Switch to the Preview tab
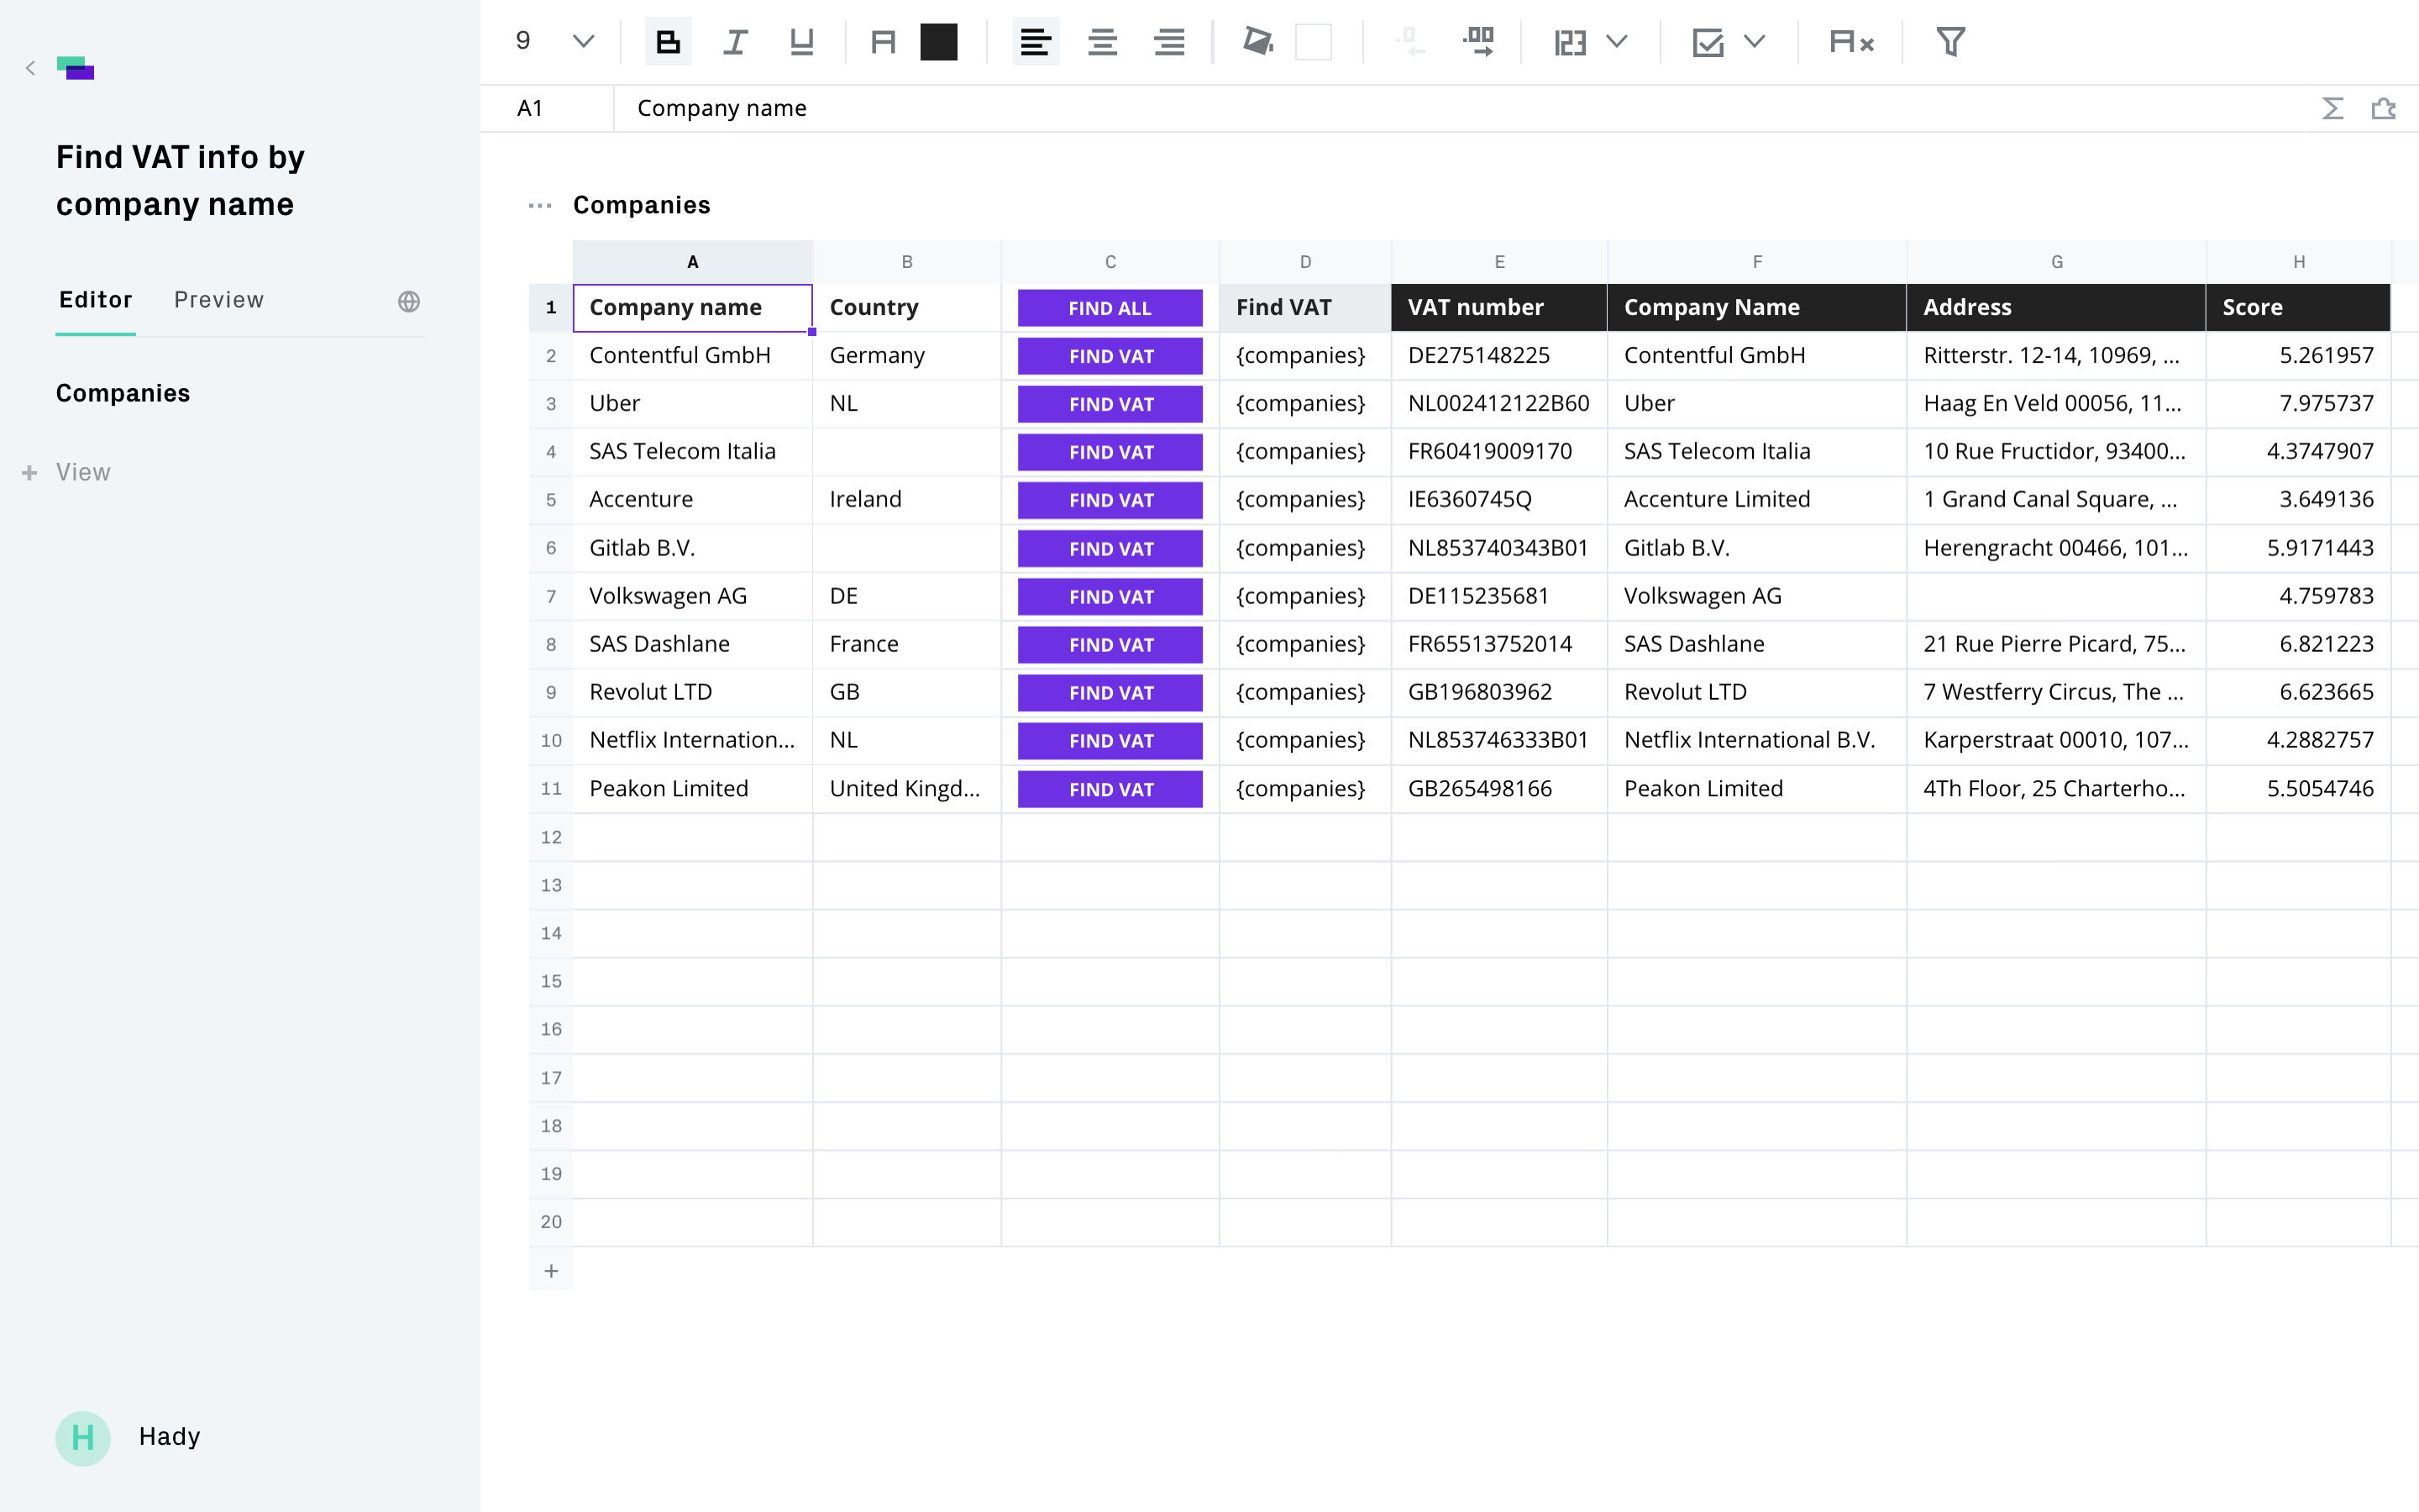Screen dimensions: 2419x1512 219,300
